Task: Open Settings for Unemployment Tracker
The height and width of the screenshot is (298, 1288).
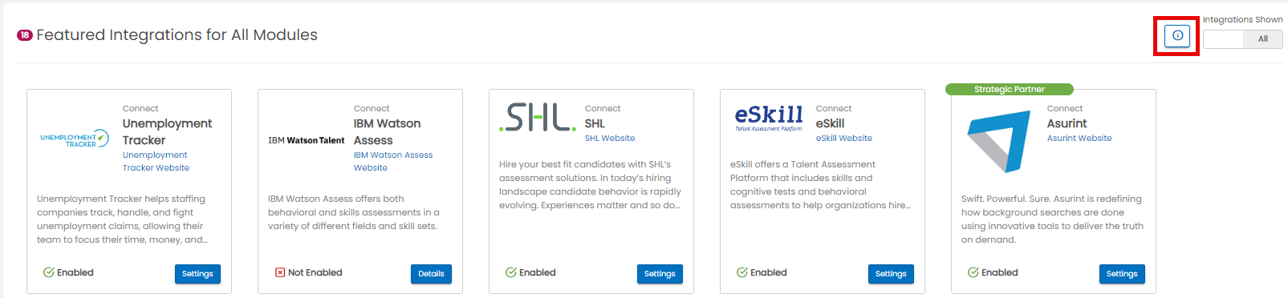Action: [197, 274]
